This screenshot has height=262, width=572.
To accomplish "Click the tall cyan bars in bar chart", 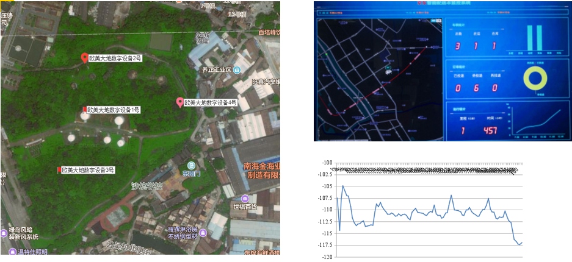I will [x=535, y=38].
